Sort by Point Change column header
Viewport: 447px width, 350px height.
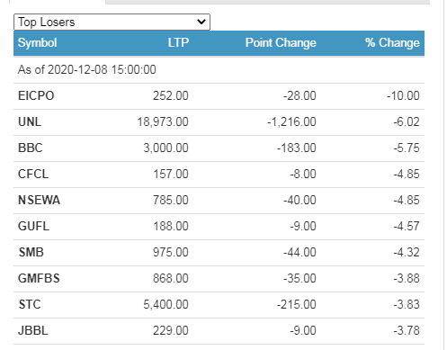point(281,42)
